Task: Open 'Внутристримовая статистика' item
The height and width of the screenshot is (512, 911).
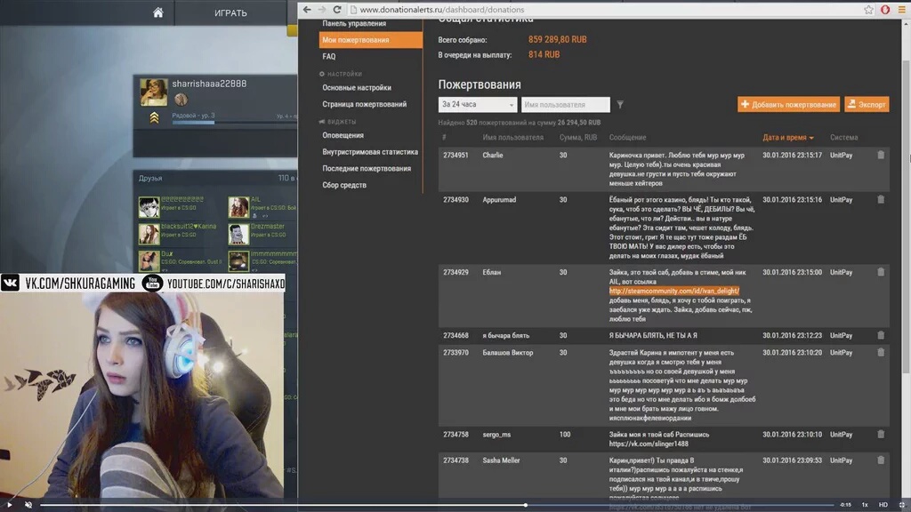Action: 370,152
